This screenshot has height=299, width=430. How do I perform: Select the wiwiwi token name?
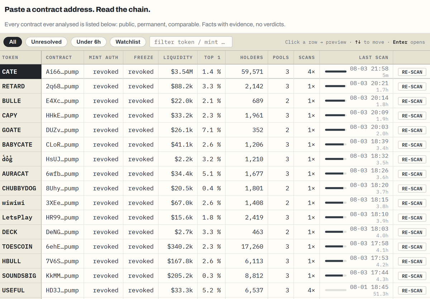pos(13,203)
